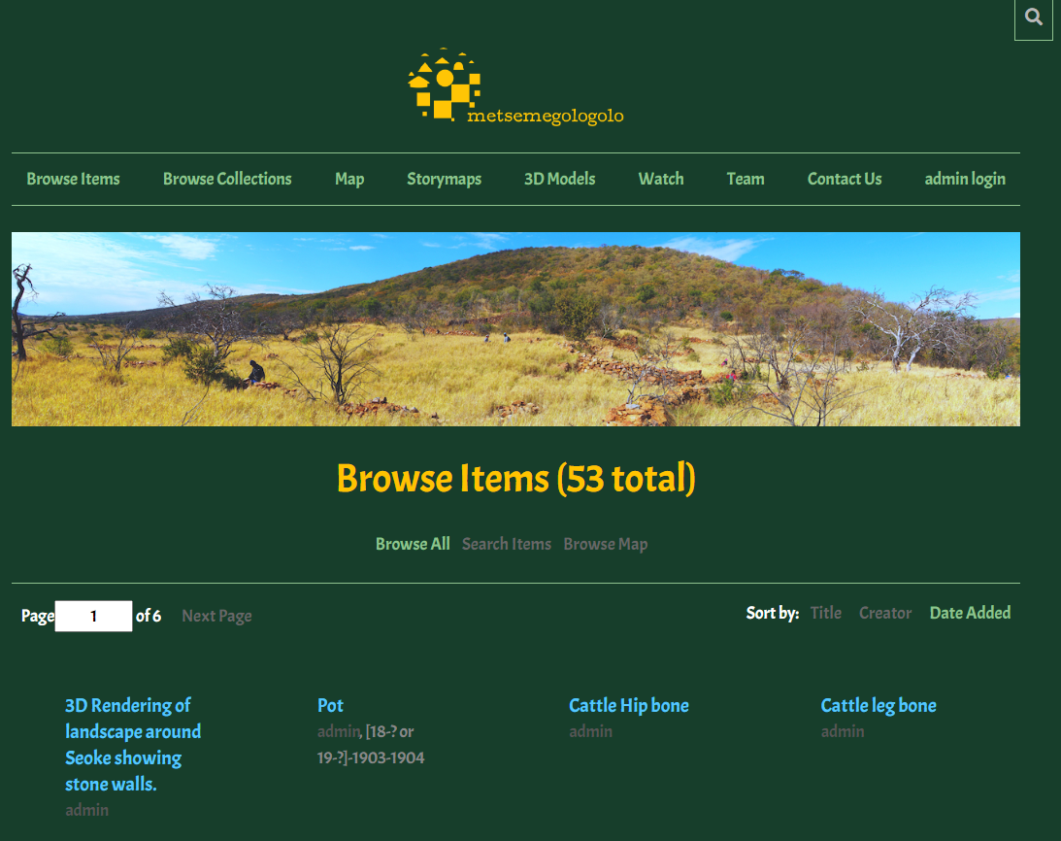
Task: Sort items by Title
Action: pyautogui.click(x=826, y=613)
